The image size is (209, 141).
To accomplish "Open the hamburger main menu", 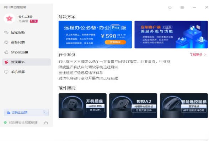I will 182,7.
